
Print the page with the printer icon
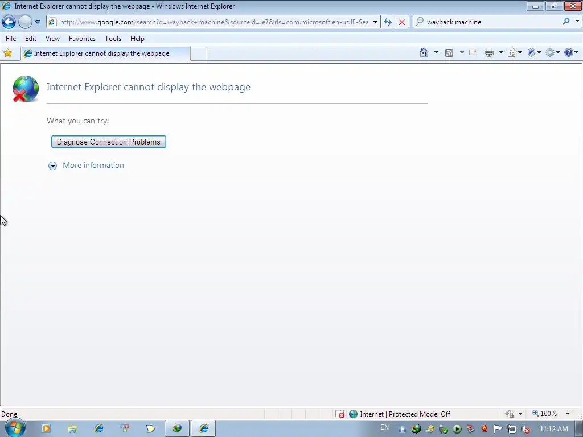489,53
